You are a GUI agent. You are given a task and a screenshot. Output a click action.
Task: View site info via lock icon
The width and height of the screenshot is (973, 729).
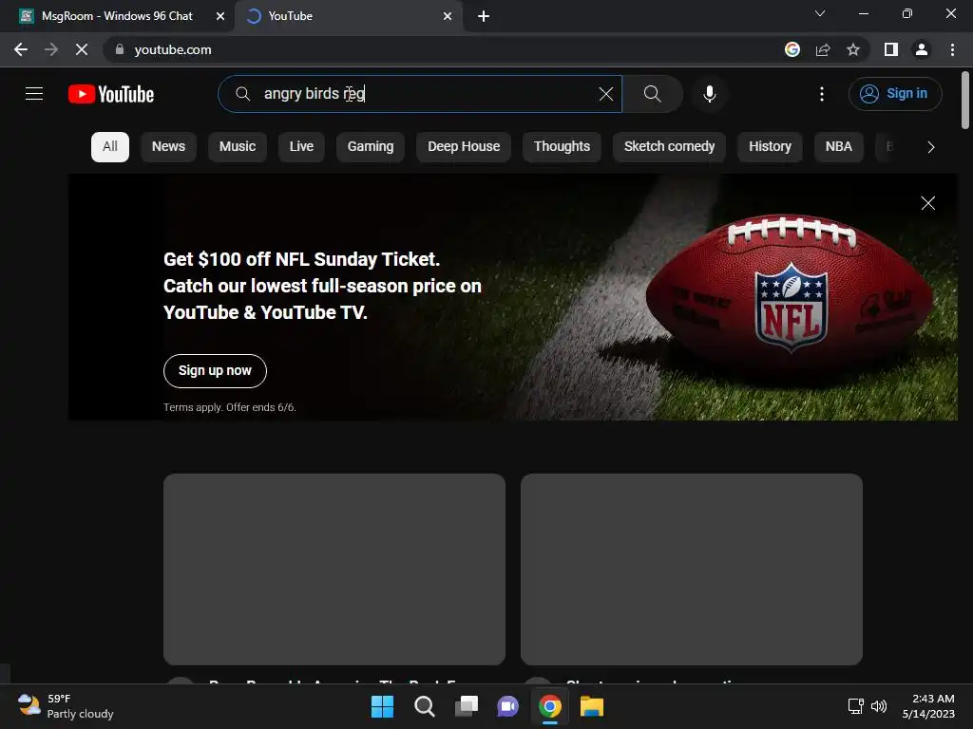point(120,49)
